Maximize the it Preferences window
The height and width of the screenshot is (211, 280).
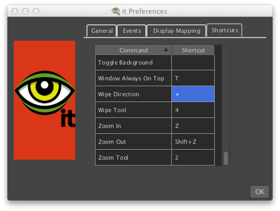coord(36,11)
